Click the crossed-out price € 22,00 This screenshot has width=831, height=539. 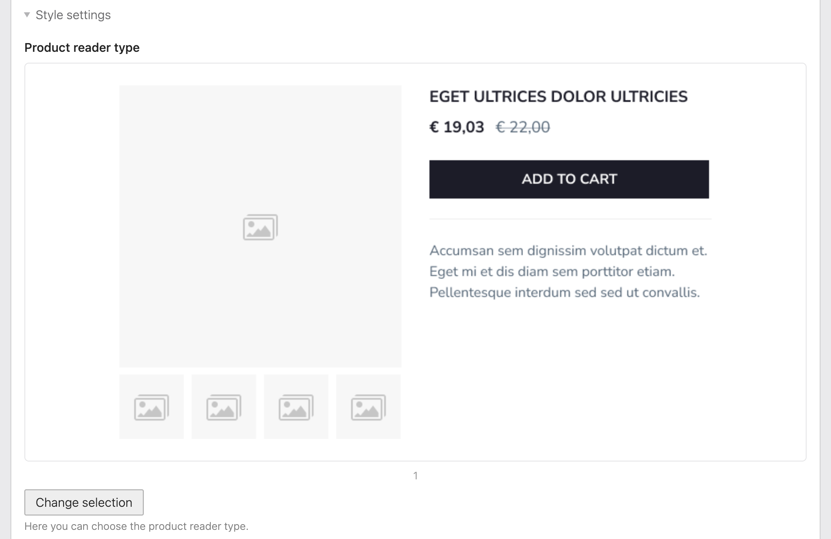tap(523, 127)
